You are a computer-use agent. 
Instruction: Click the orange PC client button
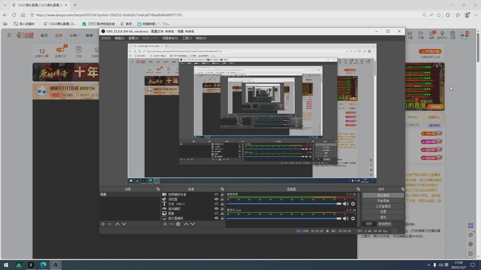pyautogui.click(x=430, y=52)
